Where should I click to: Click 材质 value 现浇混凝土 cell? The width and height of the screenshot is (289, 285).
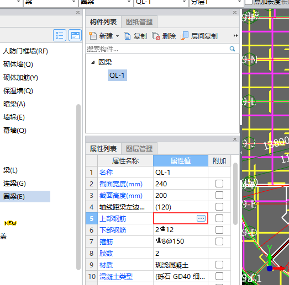(x=181, y=265)
